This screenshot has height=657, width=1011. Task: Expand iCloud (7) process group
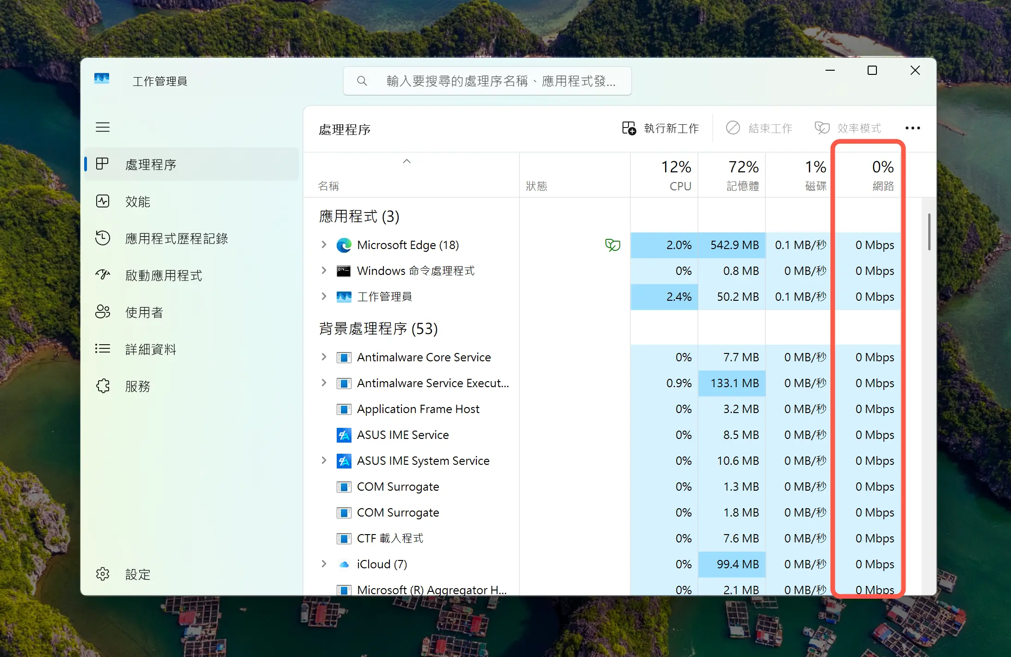(x=324, y=564)
